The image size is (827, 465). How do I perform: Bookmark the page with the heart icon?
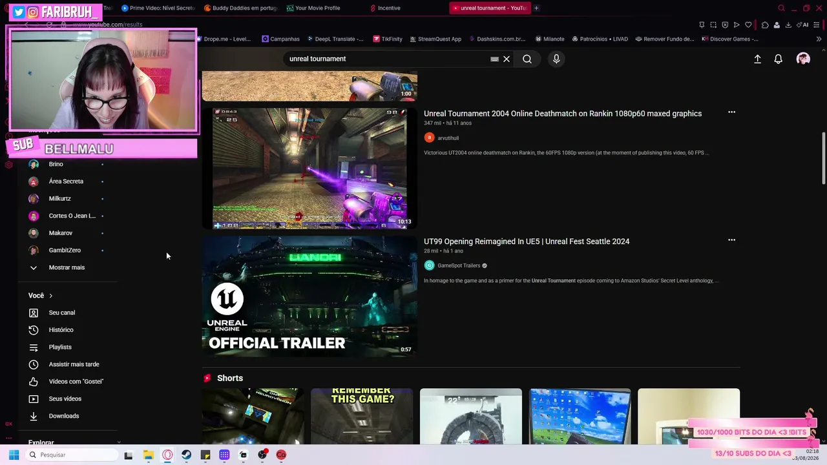(x=748, y=25)
